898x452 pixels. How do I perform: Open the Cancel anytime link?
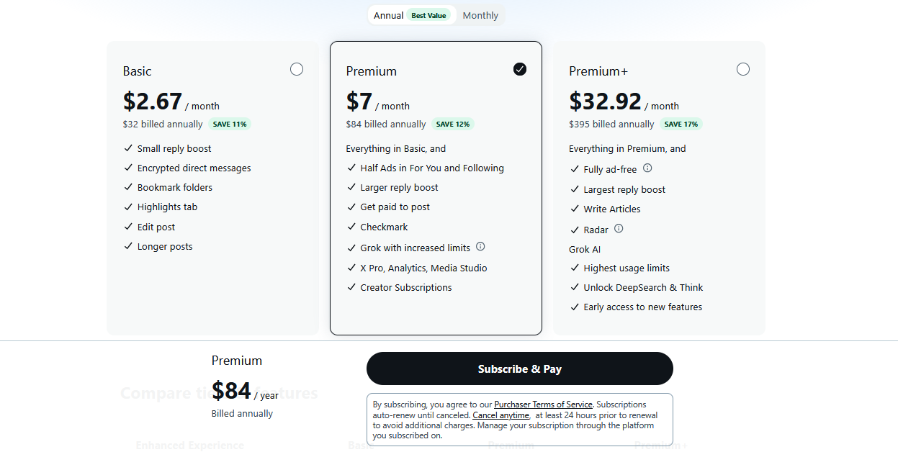(501, 415)
